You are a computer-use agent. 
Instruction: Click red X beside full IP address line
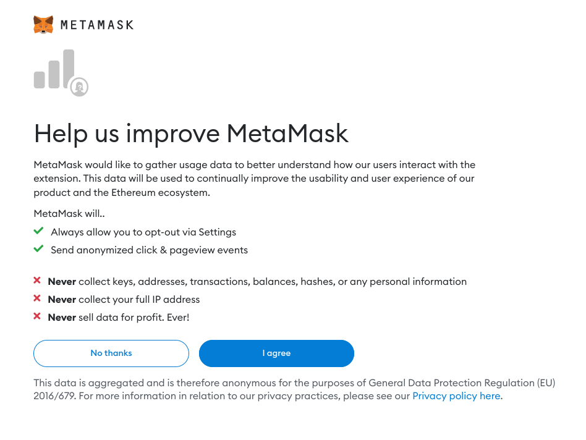[38, 299]
